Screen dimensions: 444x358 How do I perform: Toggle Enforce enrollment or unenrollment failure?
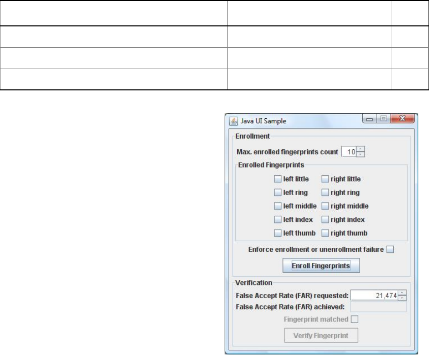[x=390, y=249]
